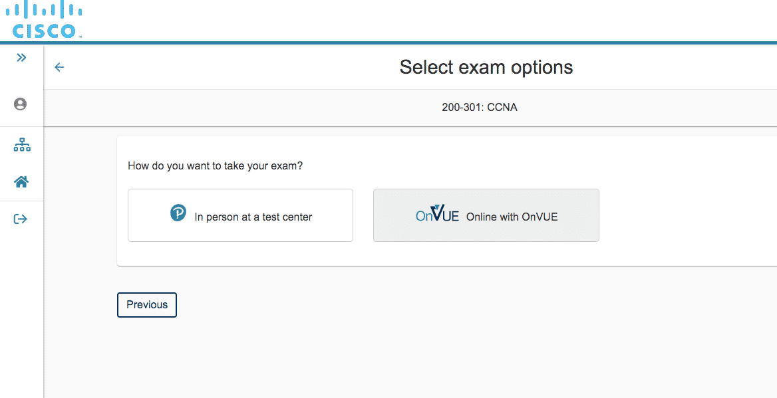The image size is (777, 398).
Task: Click the CISCO wordmark text in header
Action: [44, 31]
